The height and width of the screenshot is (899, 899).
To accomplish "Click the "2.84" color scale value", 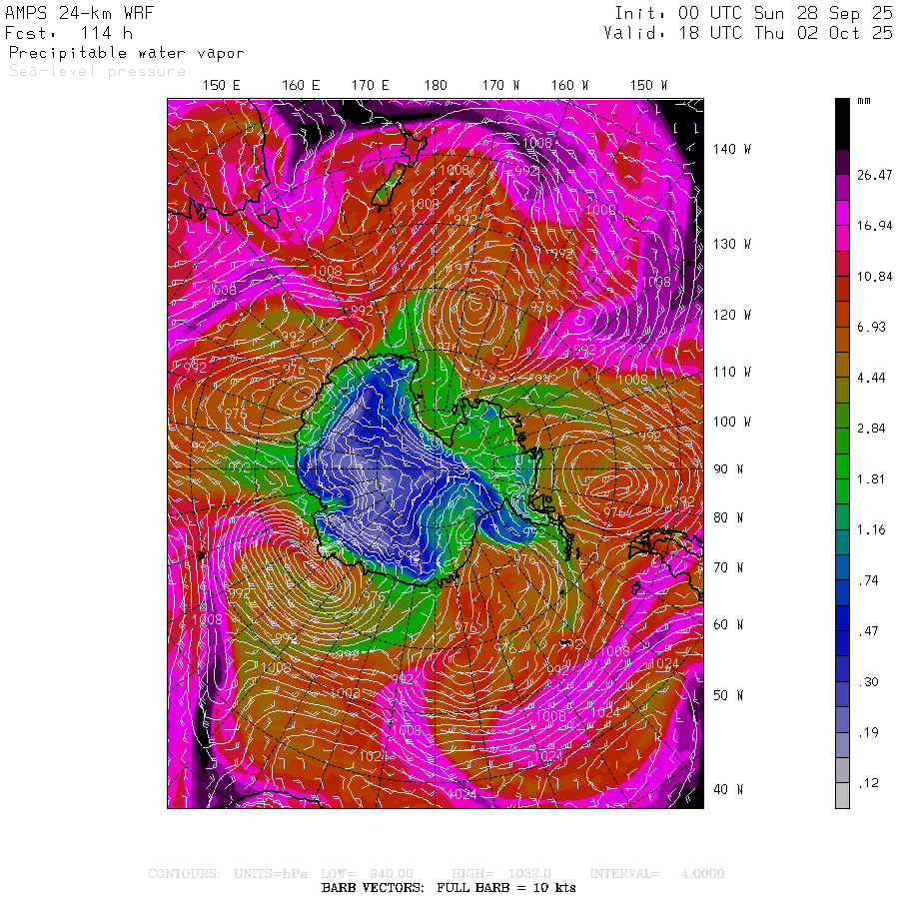I will (871, 429).
